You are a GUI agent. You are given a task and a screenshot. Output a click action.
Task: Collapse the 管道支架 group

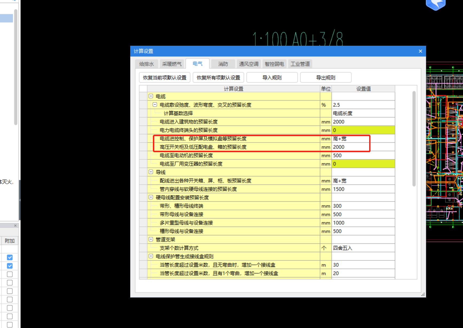151,239
